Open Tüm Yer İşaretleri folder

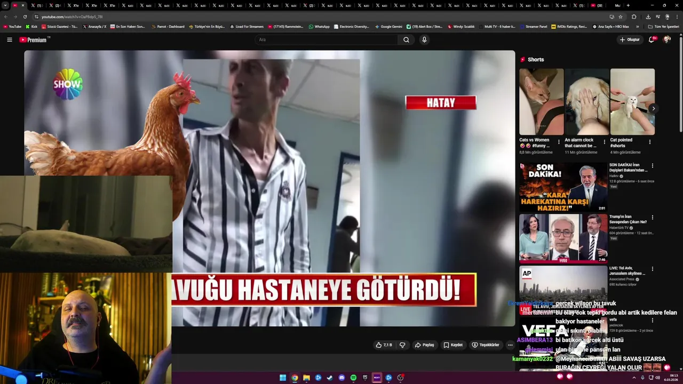(x=663, y=26)
